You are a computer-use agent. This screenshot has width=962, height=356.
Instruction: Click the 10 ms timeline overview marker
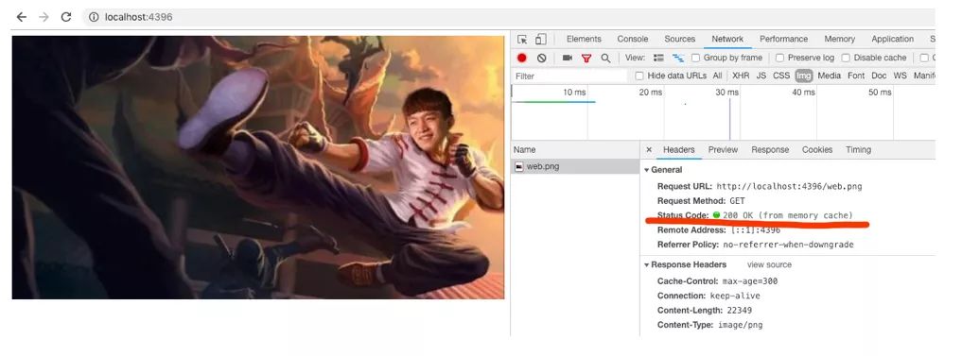pyautogui.click(x=574, y=92)
